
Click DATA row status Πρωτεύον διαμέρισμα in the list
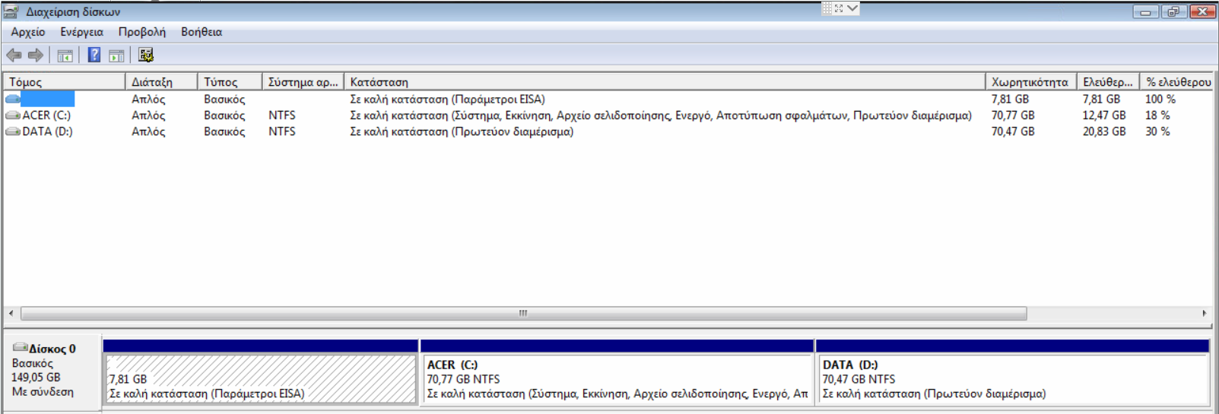pyautogui.click(x=462, y=131)
